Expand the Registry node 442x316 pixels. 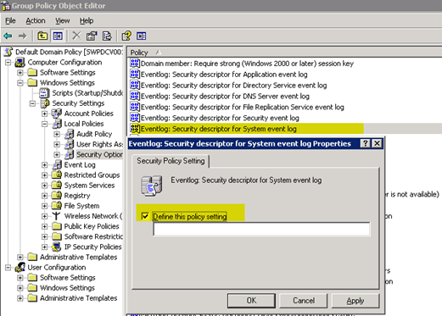point(44,196)
